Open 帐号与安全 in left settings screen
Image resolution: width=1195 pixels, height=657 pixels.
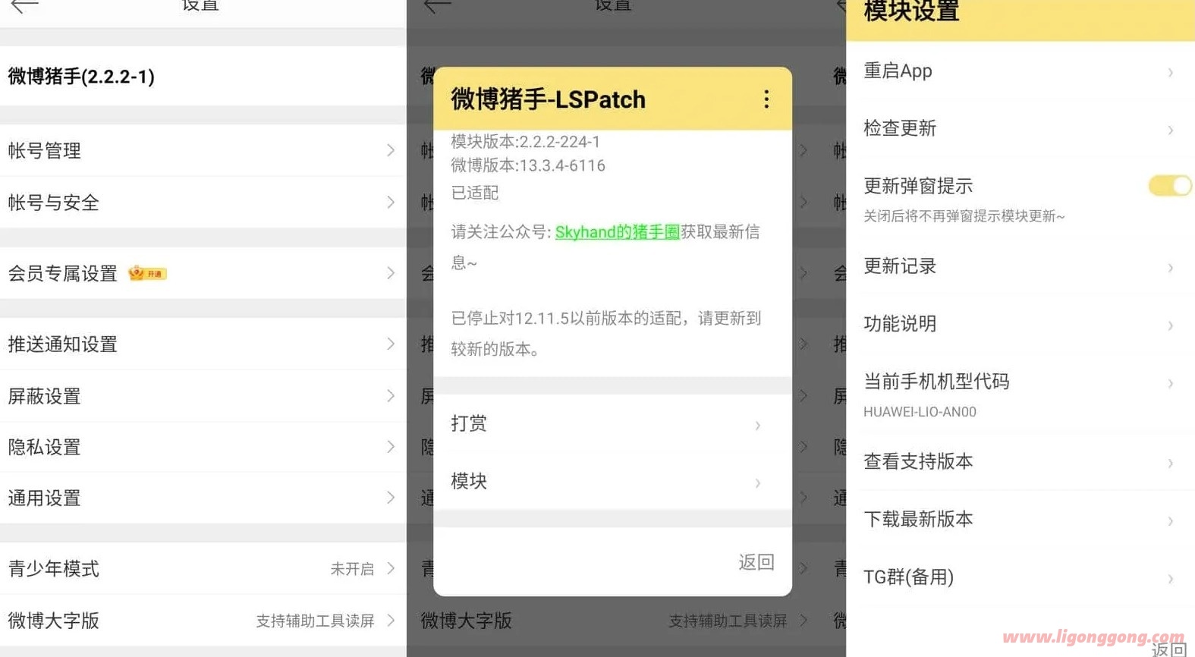click(203, 203)
